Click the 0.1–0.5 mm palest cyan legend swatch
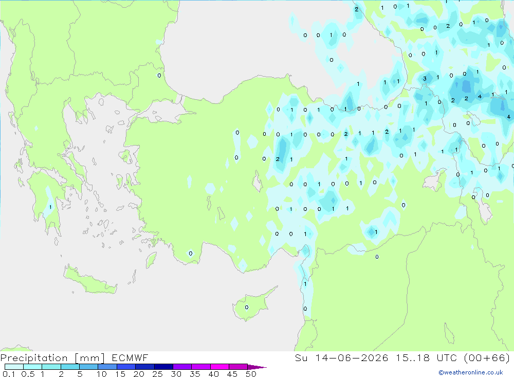 pos(14,367)
